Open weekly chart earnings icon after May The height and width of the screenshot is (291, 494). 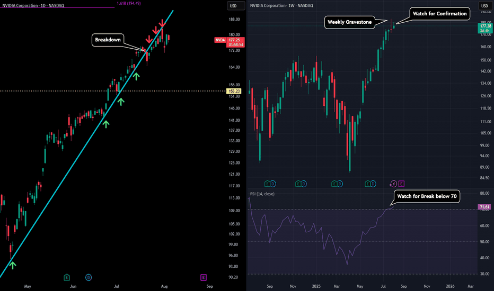pos(367,184)
